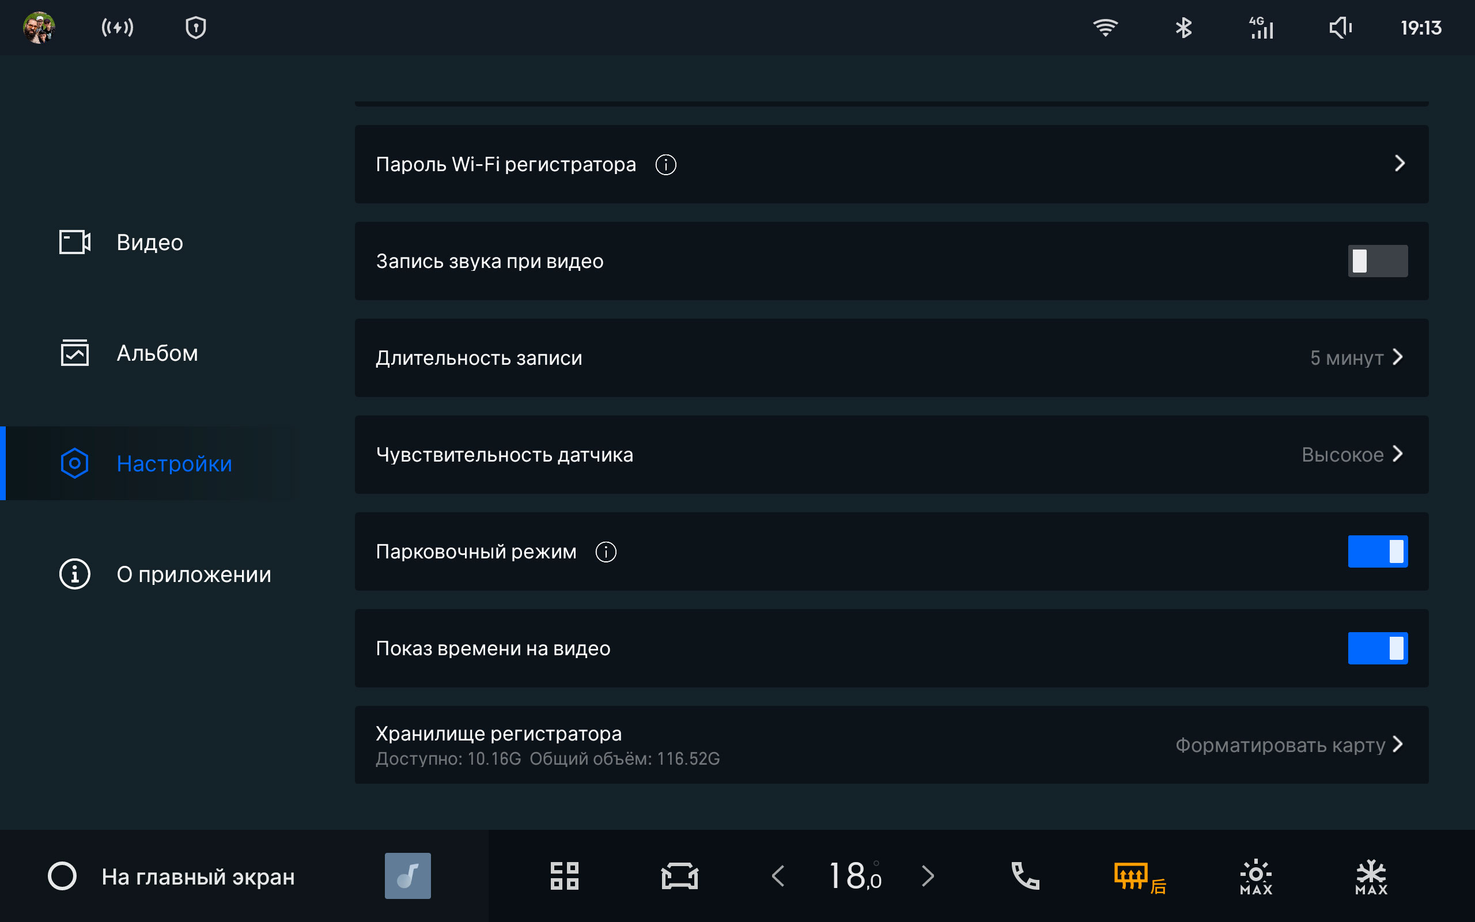Turn off time display on video

click(x=1377, y=648)
